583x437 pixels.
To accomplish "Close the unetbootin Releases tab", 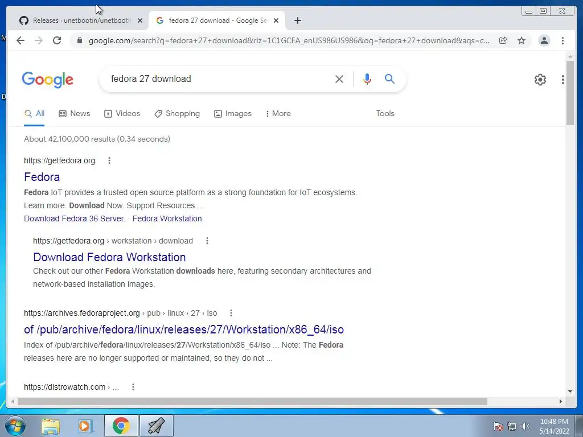I will (x=140, y=20).
